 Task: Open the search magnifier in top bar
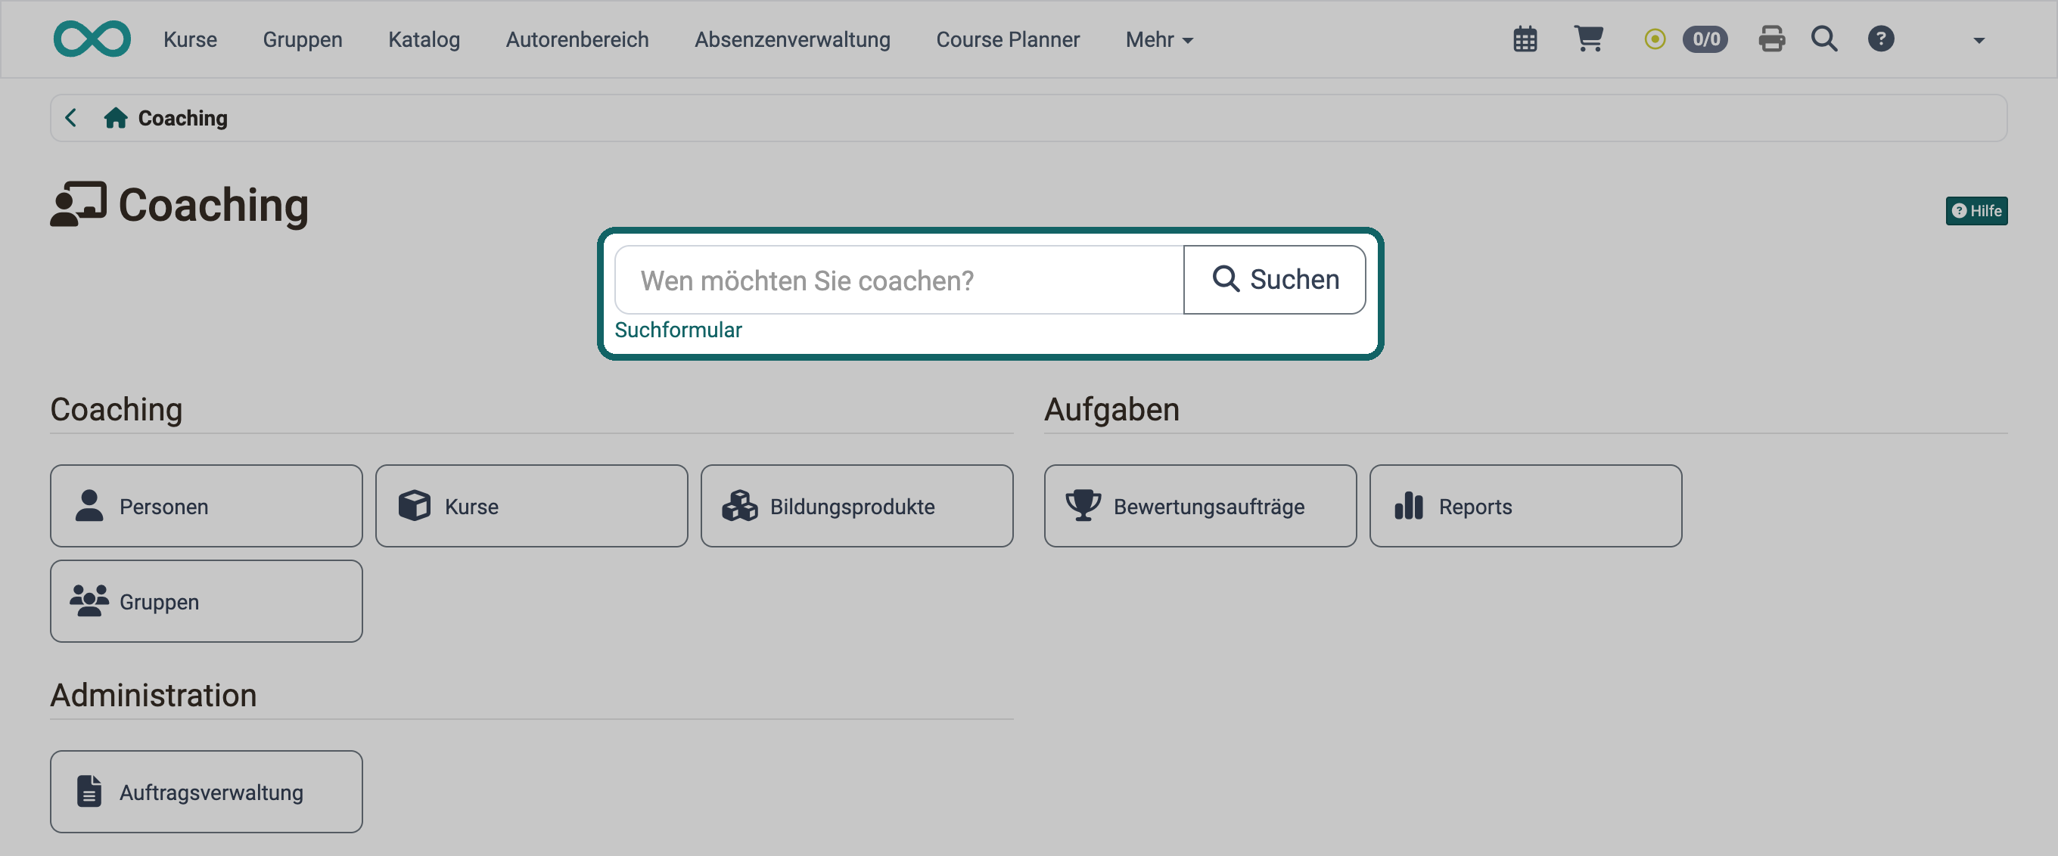(x=1824, y=39)
